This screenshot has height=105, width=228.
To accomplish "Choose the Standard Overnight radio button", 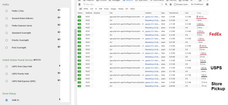I will click(x=7, y=33).
